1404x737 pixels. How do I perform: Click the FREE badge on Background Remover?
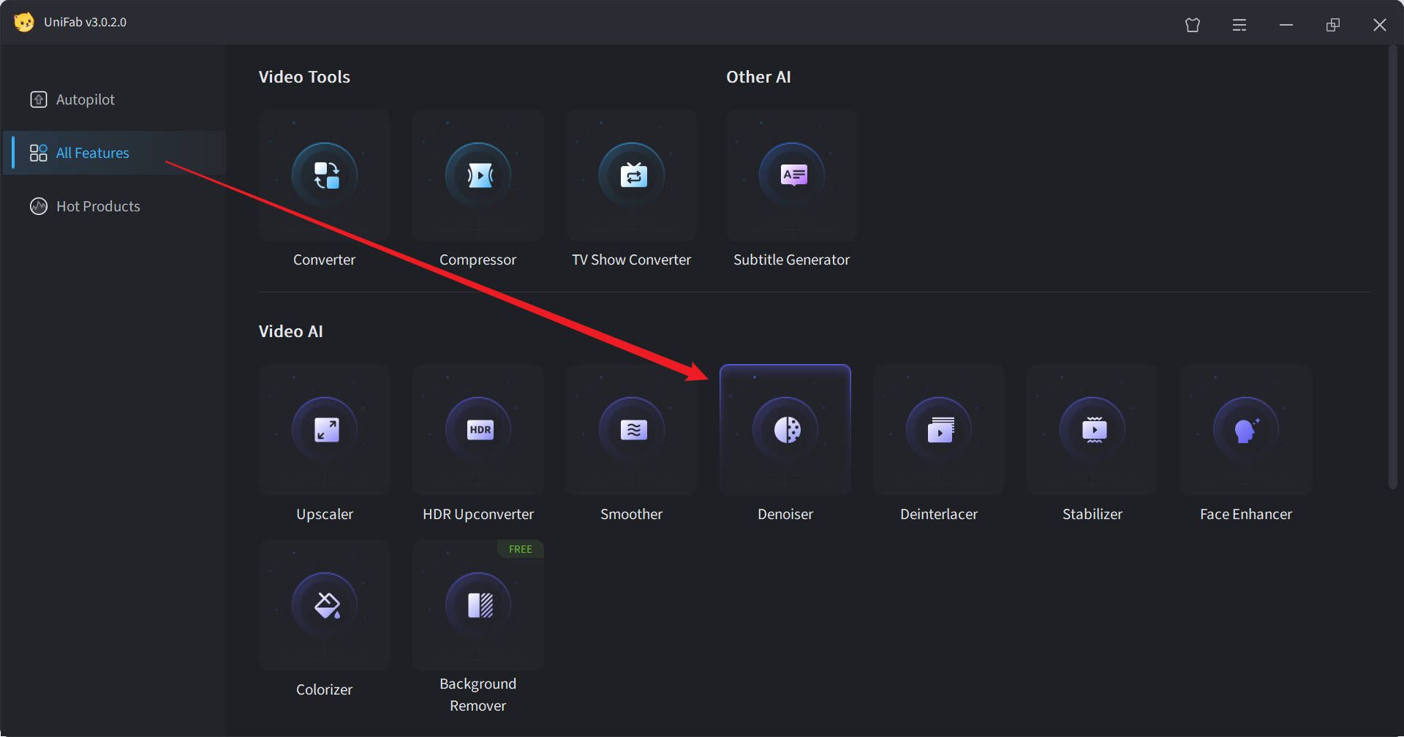(521, 549)
